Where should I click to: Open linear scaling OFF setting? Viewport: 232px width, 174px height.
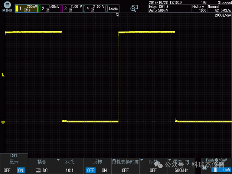[125, 166]
